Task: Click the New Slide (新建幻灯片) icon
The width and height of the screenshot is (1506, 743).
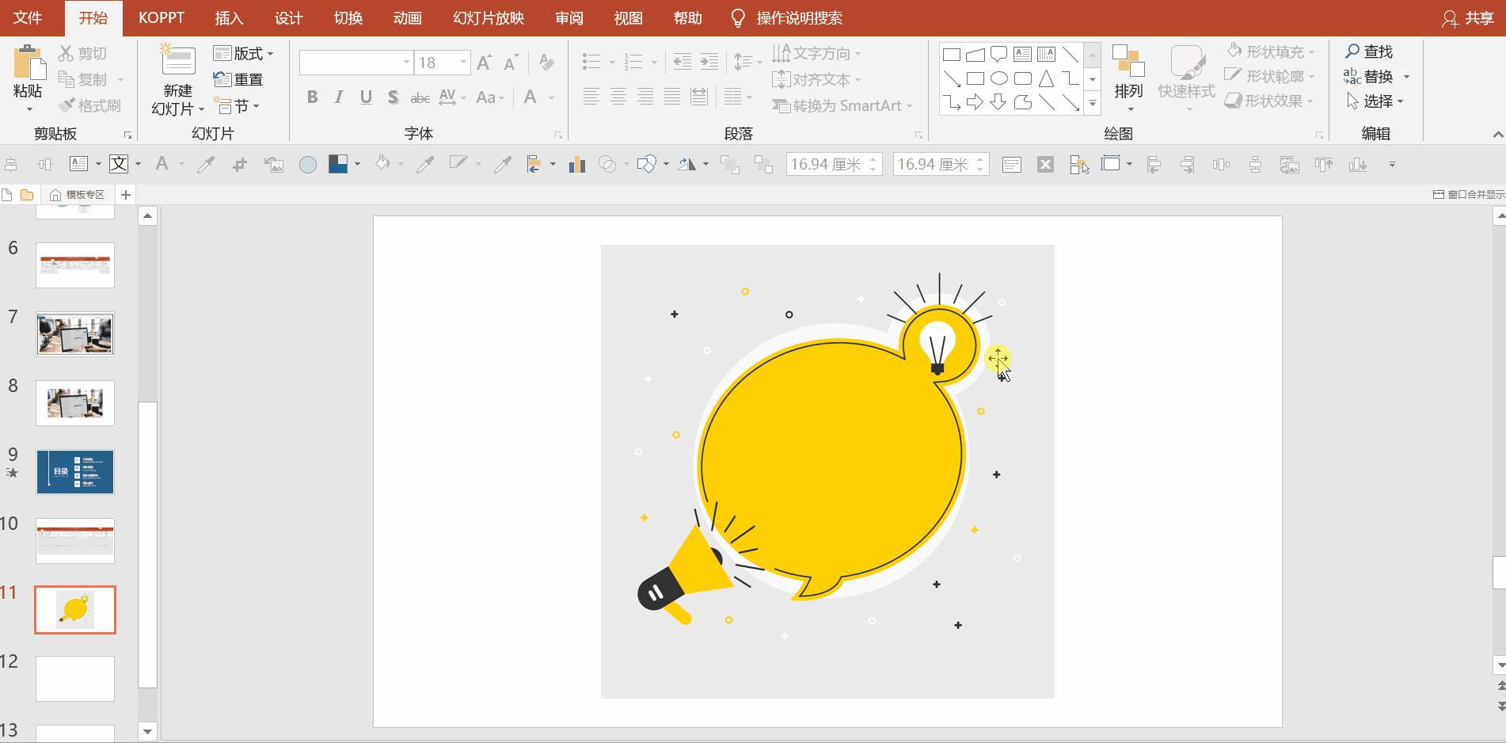Action: click(x=177, y=62)
